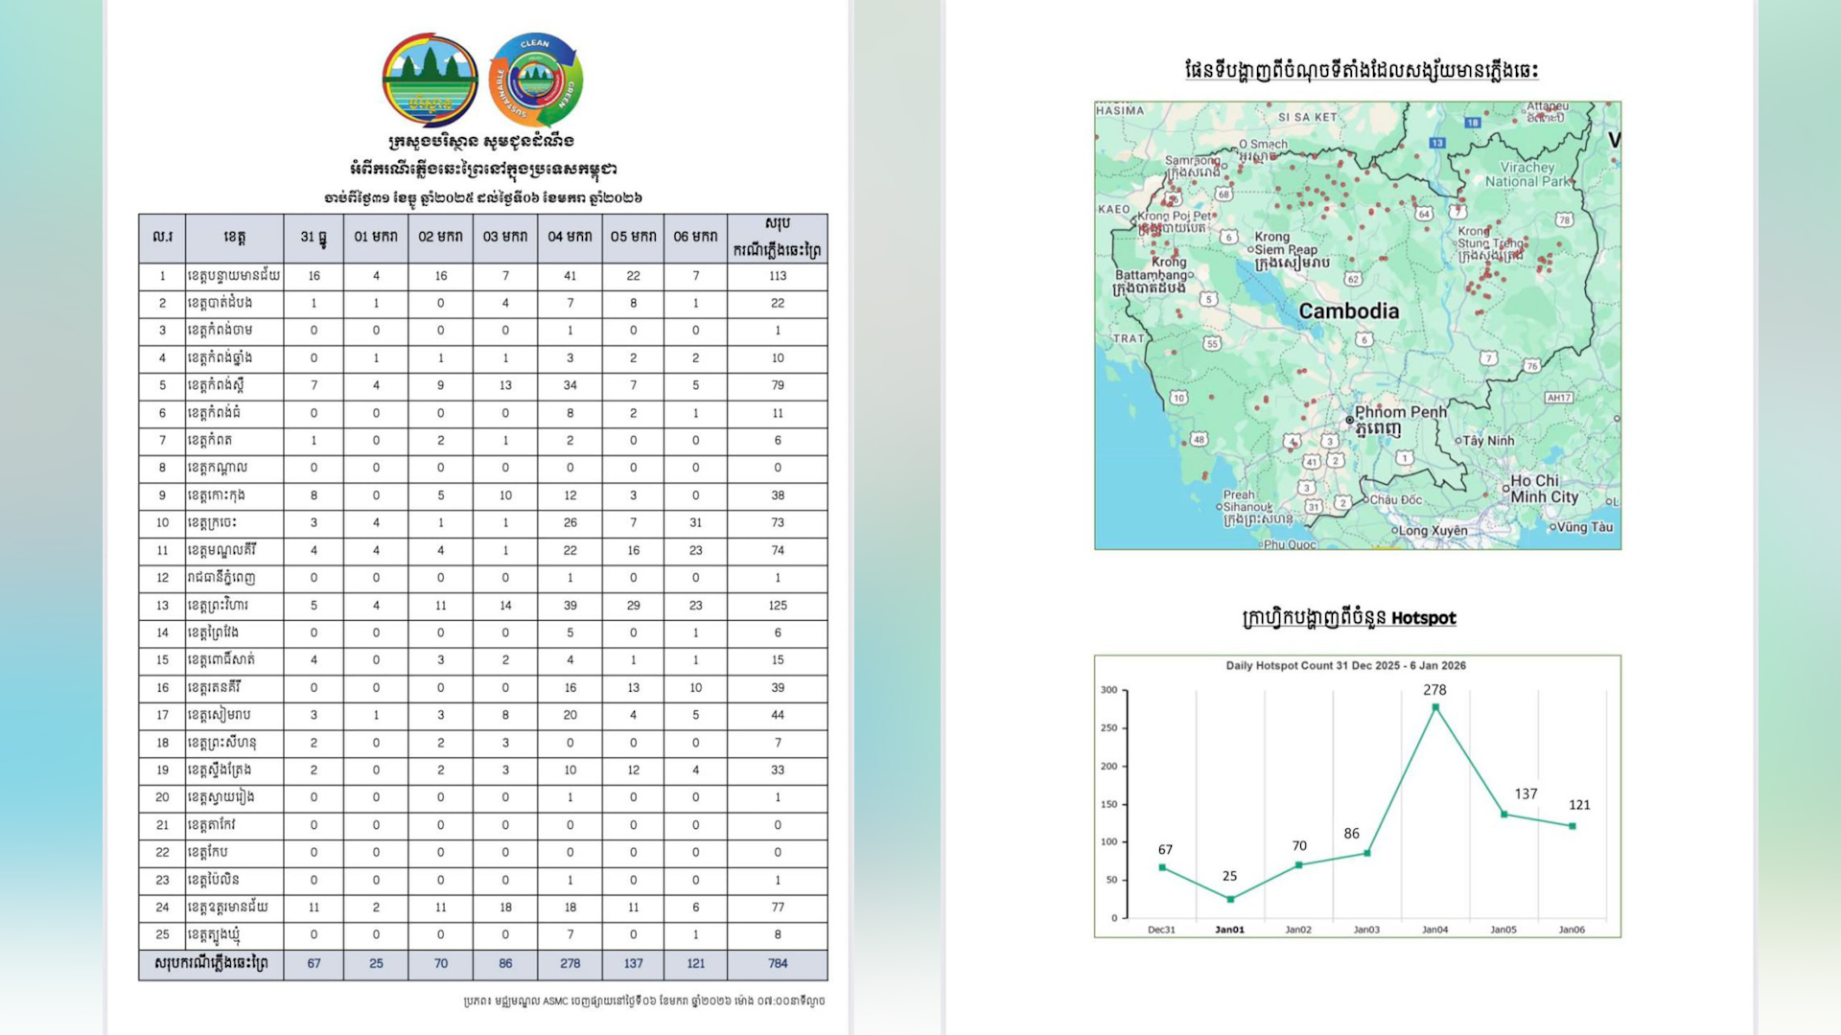The image size is (1841, 1035).
Task: Click the Siem Reap label on map
Action: [1288, 249]
